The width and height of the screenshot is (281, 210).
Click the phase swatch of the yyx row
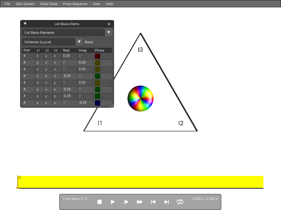(x=98, y=76)
